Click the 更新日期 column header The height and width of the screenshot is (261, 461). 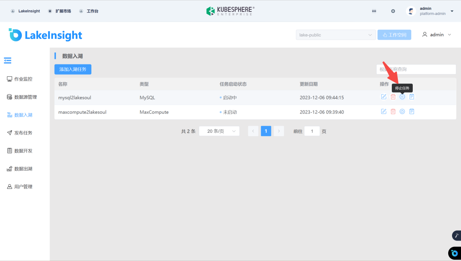309,84
